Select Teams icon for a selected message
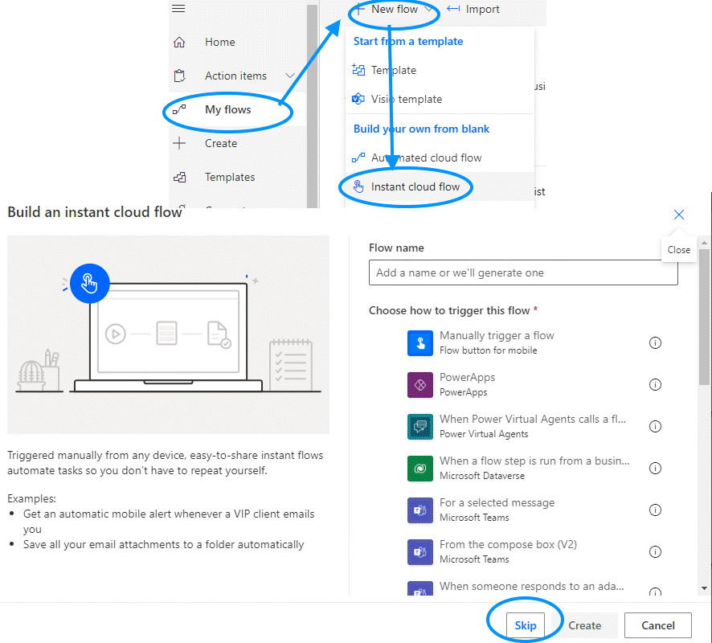 420,510
